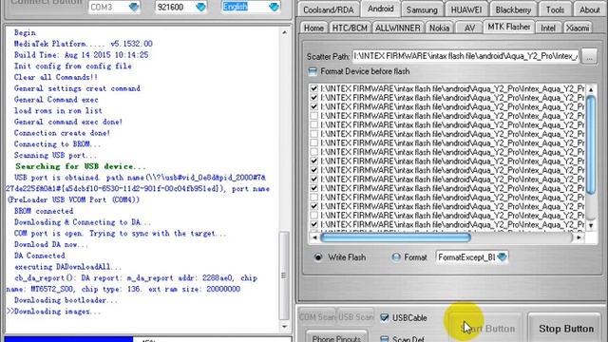Open the English language dropdown
This screenshot has width=608, height=342.
pyautogui.click(x=274, y=7)
